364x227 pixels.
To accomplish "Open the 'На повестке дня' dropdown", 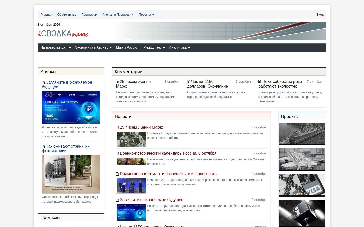I will tap(55, 47).
